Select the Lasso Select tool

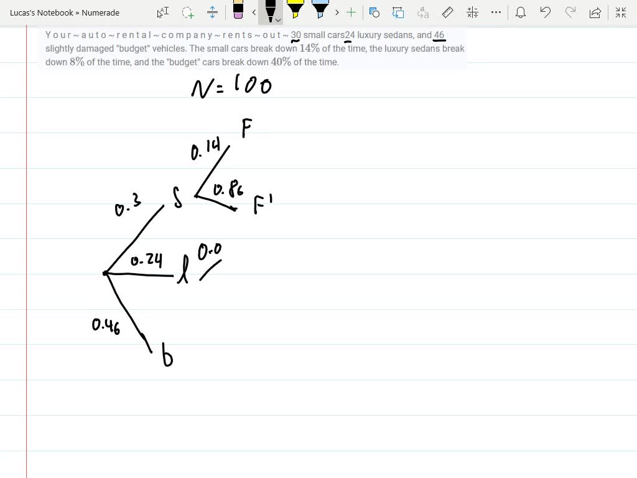tap(186, 12)
